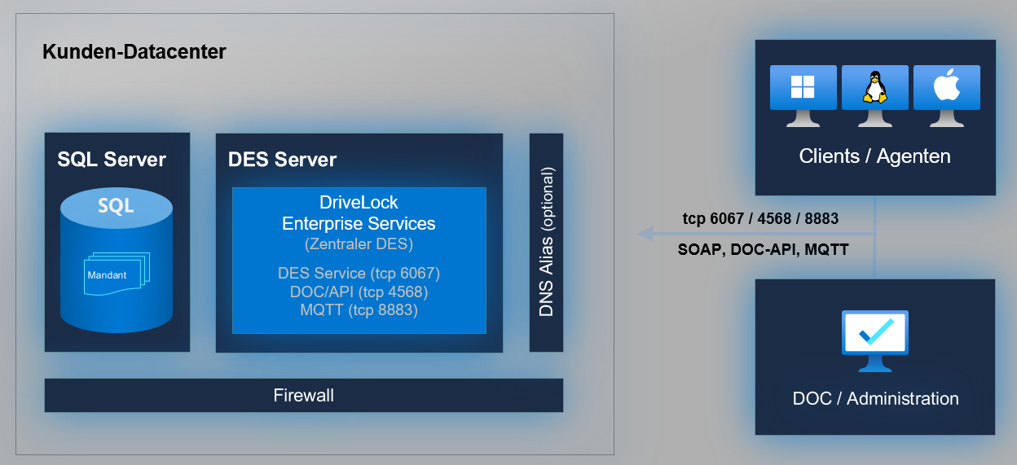The width and height of the screenshot is (1017, 465).
Task: Select the DNS Alias (optional) vertical bar
Action: (x=546, y=243)
